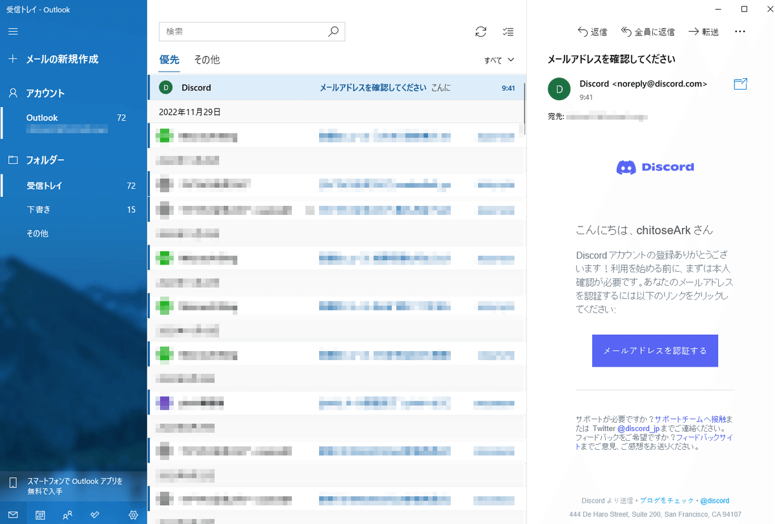
Task: Switch to Mail view icon
Action: [x=13, y=514]
